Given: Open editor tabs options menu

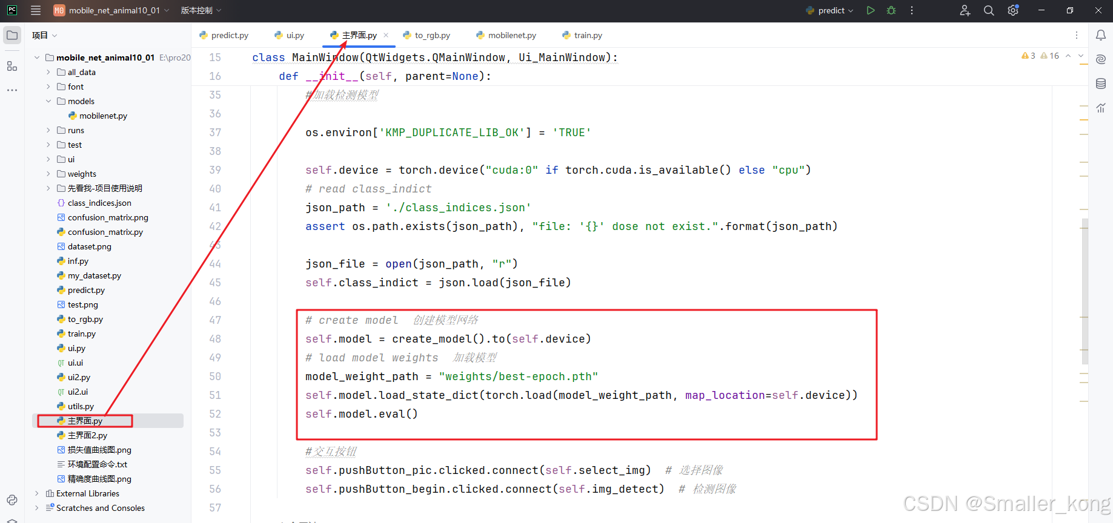Looking at the screenshot, I should pos(1077,35).
